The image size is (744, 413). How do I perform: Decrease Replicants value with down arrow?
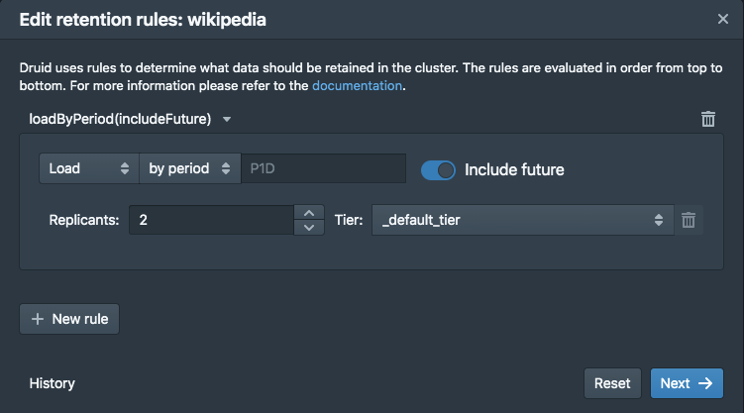(310, 228)
